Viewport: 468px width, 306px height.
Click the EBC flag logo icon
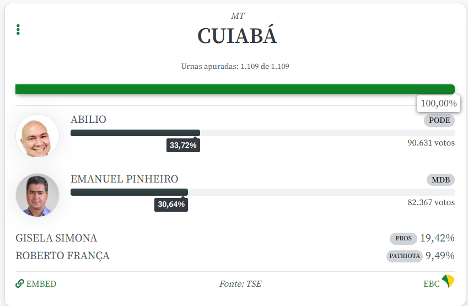(448, 282)
